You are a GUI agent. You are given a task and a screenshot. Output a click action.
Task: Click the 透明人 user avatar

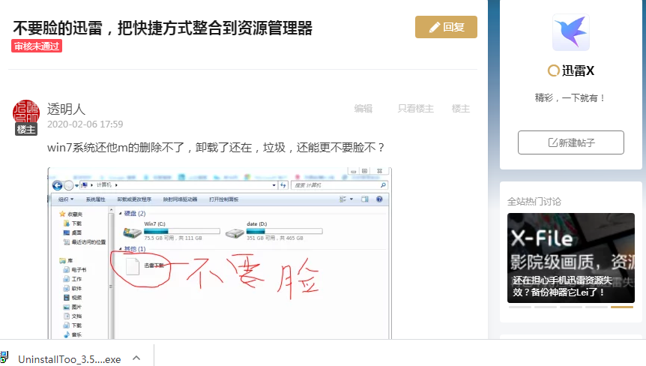[26, 112]
